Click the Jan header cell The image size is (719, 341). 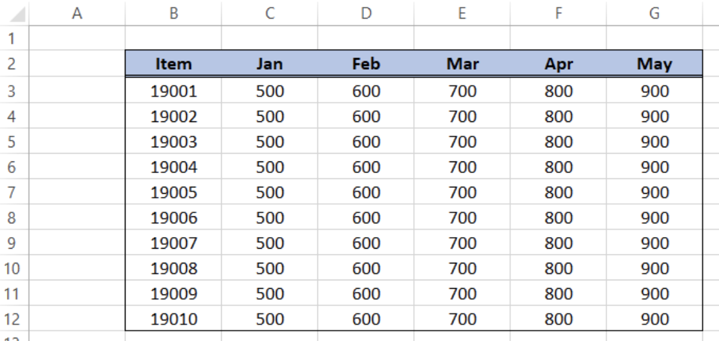click(x=270, y=63)
